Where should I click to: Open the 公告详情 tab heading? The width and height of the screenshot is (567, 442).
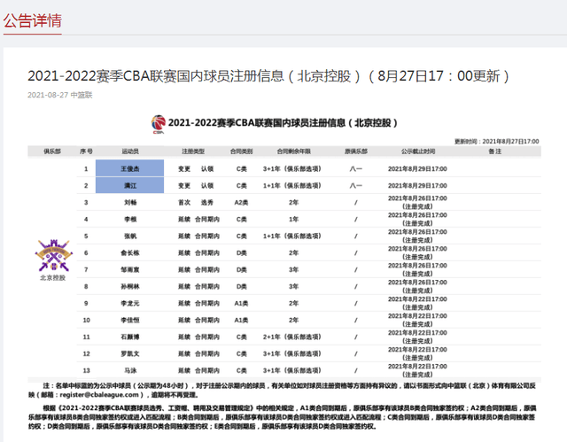click(x=33, y=20)
